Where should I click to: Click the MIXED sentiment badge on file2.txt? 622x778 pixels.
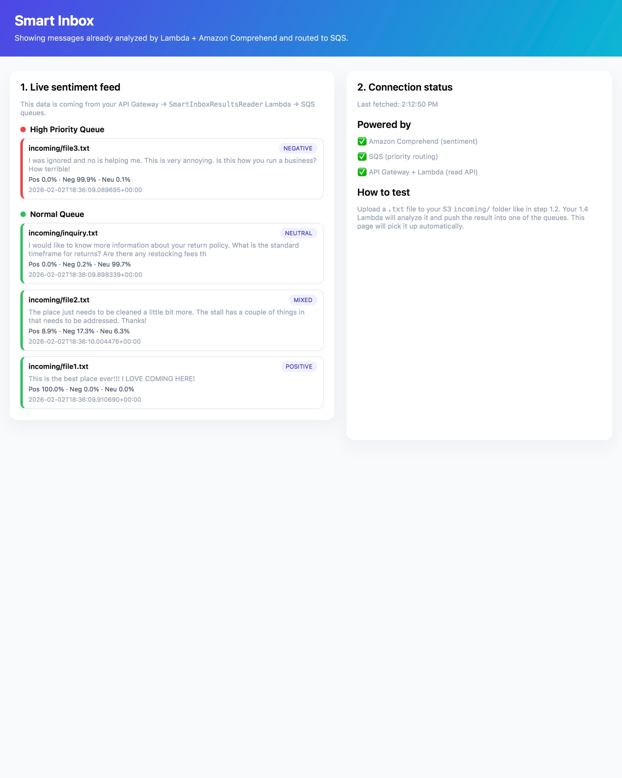point(303,300)
